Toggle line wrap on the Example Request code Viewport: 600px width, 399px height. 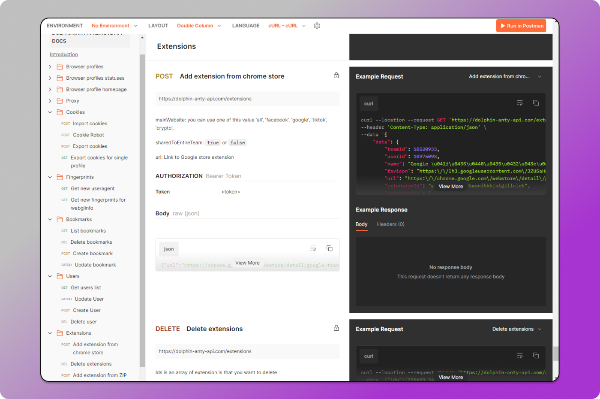[519, 103]
